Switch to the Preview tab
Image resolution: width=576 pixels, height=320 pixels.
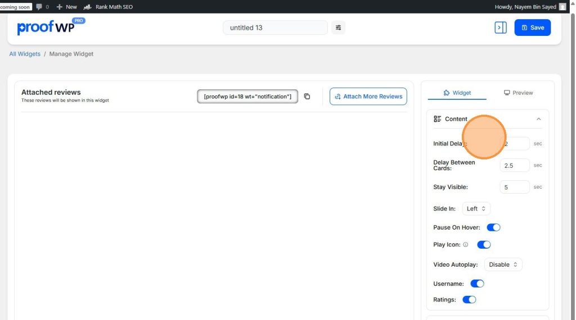coord(518,93)
